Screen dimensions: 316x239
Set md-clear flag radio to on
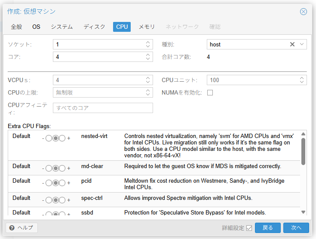pyautogui.click(x=62, y=169)
